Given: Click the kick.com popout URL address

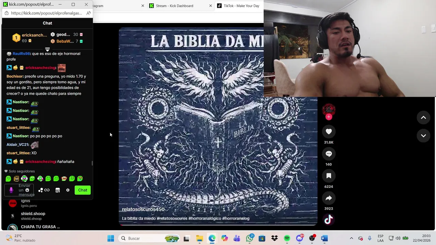Looking at the screenshot, I should (46, 13).
